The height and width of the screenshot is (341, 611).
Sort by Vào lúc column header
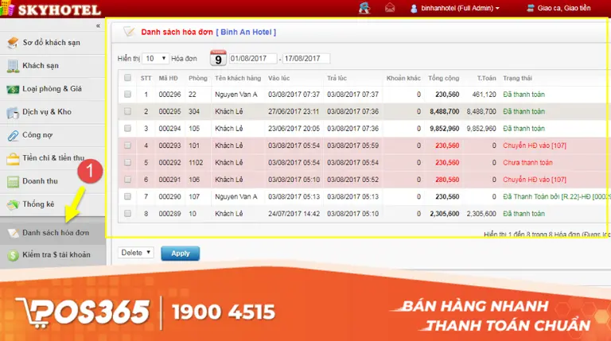click(279, 78)
